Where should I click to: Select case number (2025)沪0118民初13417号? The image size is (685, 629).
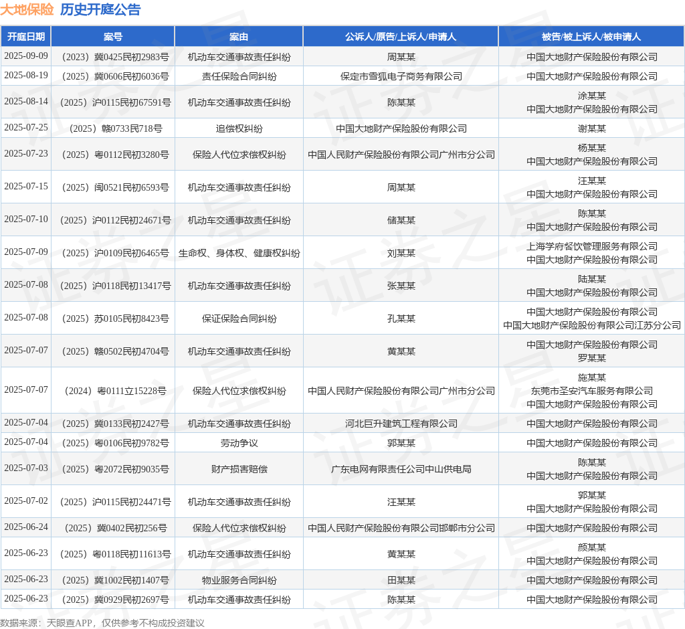click(113, 286)
